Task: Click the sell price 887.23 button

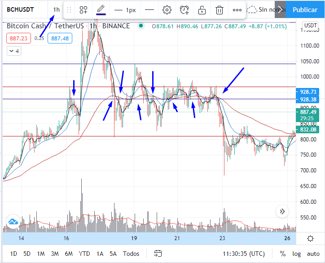Action: [18, 38]
